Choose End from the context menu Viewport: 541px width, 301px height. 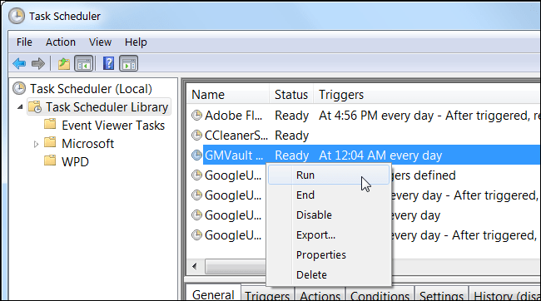[329, 195]
